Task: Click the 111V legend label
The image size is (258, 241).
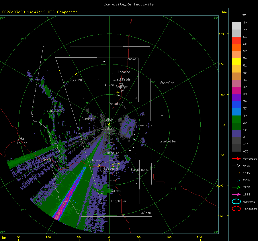Action: point(247,173)
